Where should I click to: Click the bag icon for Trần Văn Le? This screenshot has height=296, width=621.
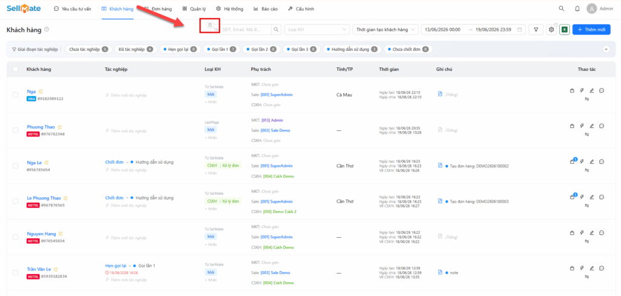(572, 268)
